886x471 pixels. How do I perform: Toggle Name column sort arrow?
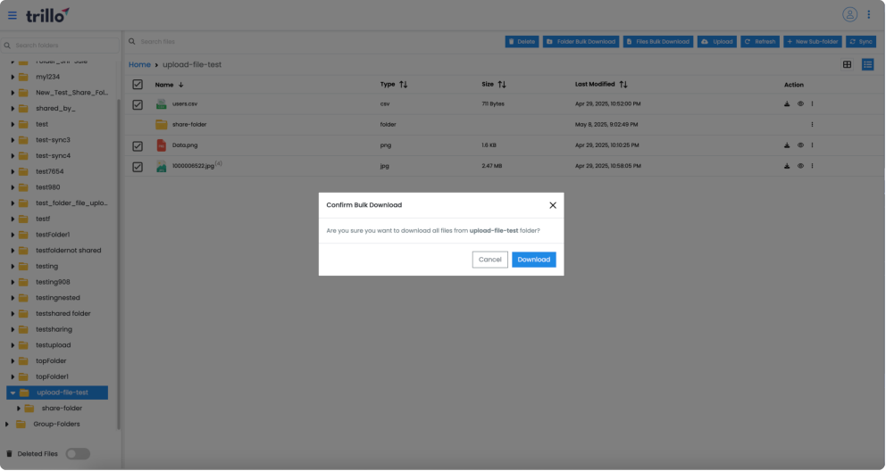coord(180,85)
